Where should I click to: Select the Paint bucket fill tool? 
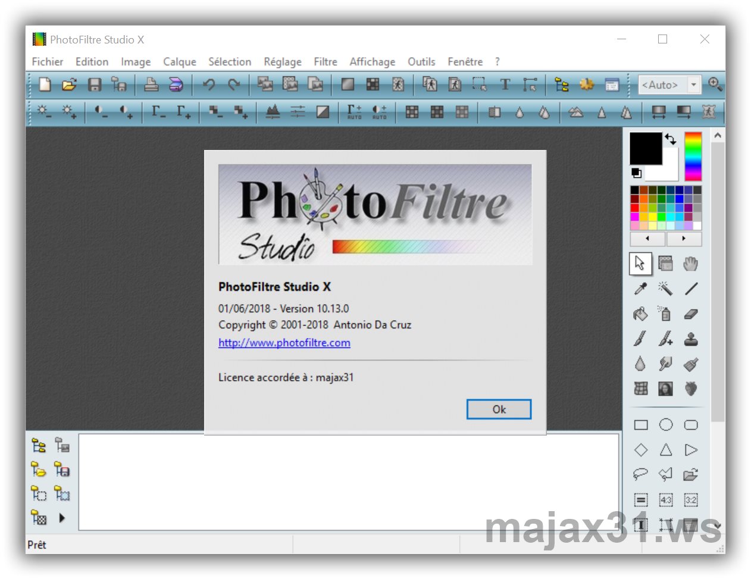point(641,314)
